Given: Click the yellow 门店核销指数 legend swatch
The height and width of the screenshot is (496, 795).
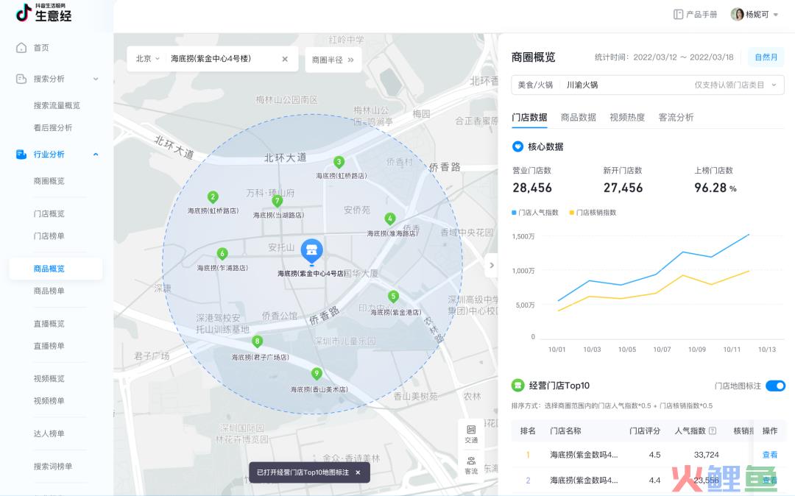Looking at the screenshot, I should pyautogui.click(x=572, y=213).
